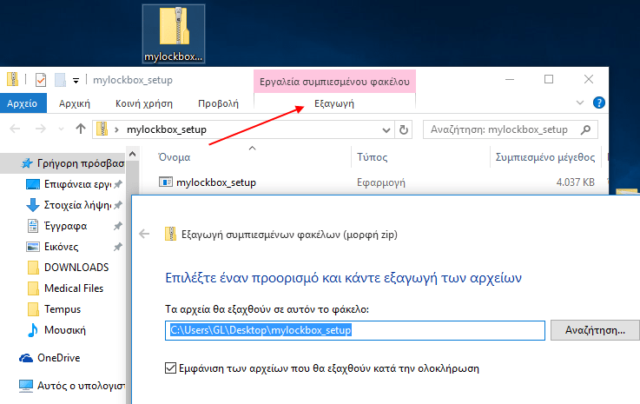Image resolution: width=640 pixels, height=404 pixels.
Task: Open the Εξαγωγή ribbon tab
Action: tap(334, 103)
